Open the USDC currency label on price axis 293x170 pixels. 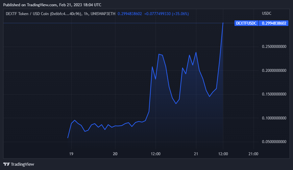(x=266, y=13)
